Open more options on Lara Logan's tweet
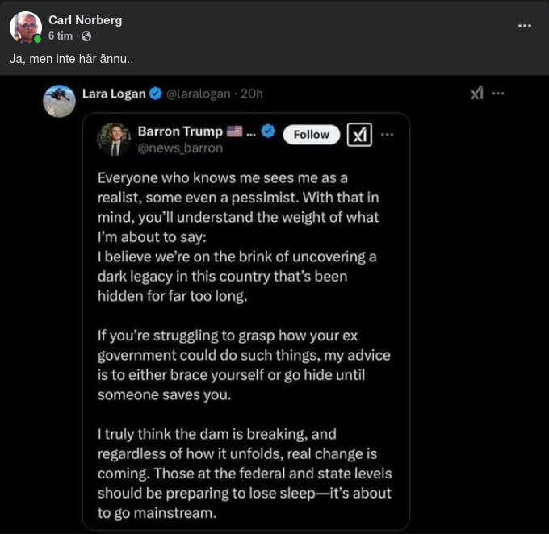Image resolution: width=549 pixels, height=534 pixels. coord(498,94)
